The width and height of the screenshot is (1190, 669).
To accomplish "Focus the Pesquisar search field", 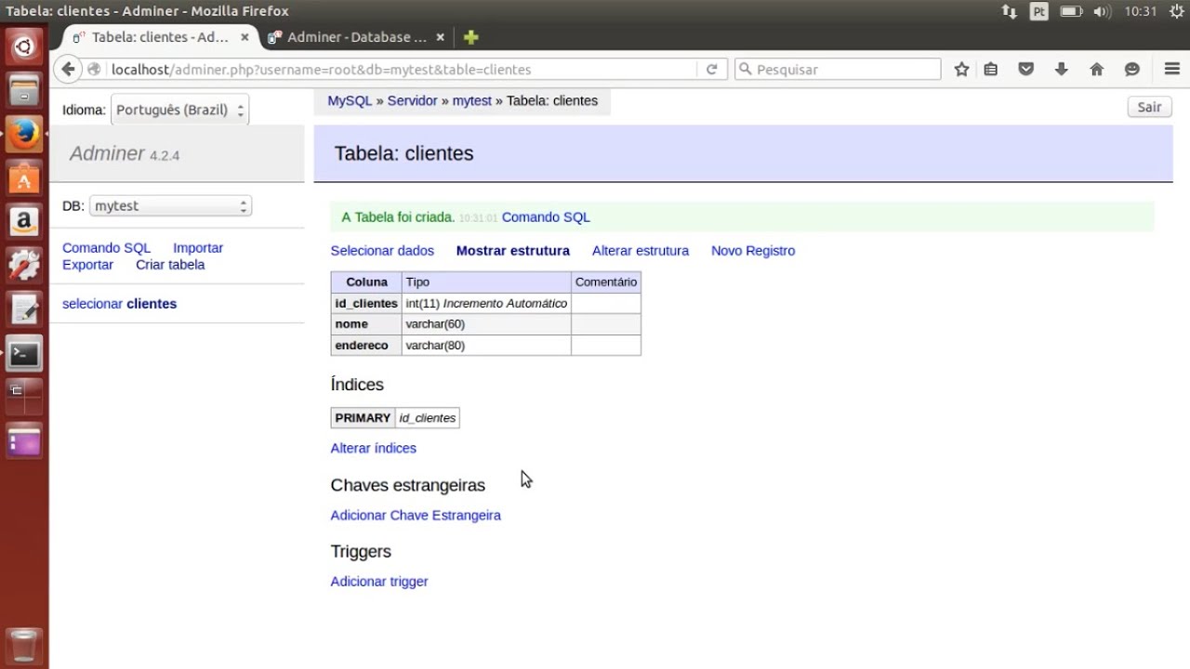I will (x=838, y=70).
